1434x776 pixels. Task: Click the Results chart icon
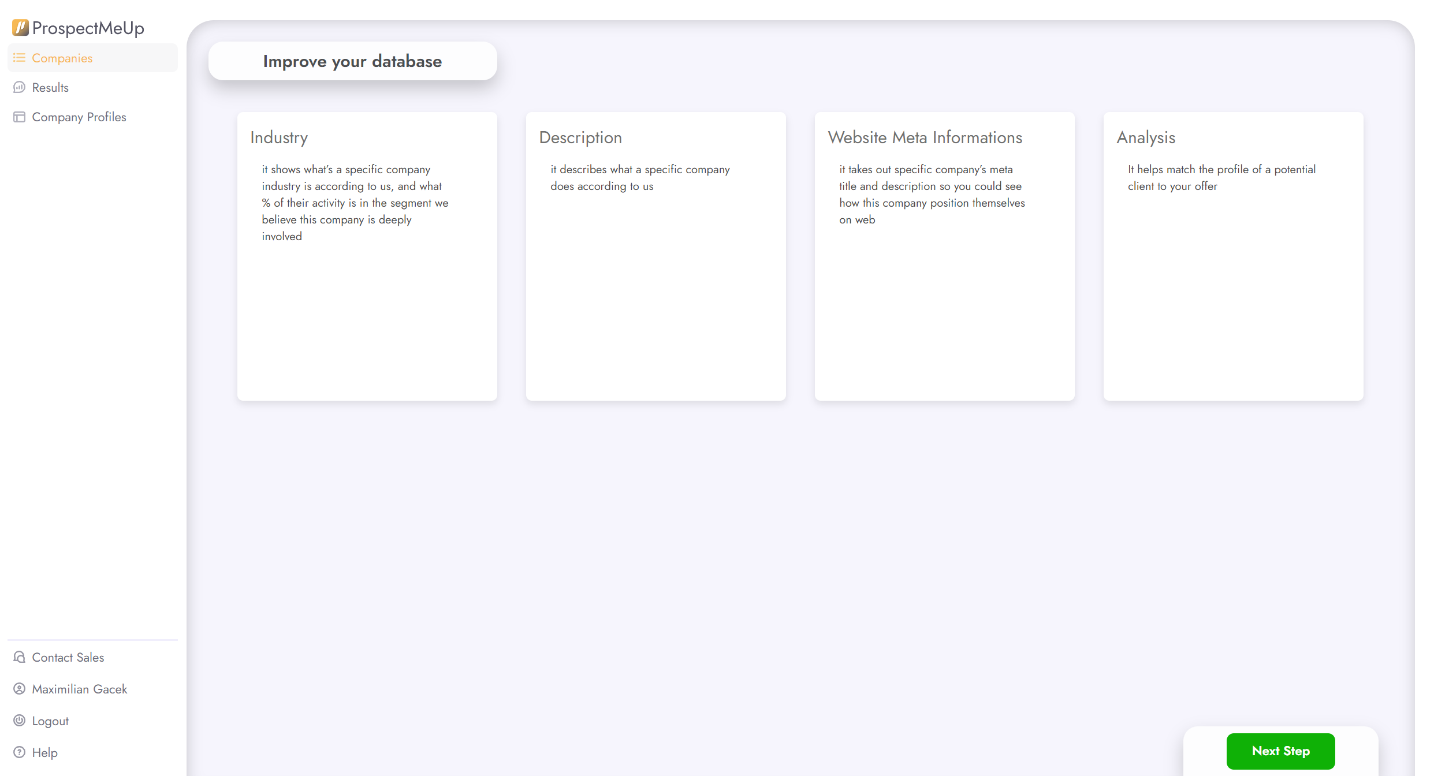19,87
